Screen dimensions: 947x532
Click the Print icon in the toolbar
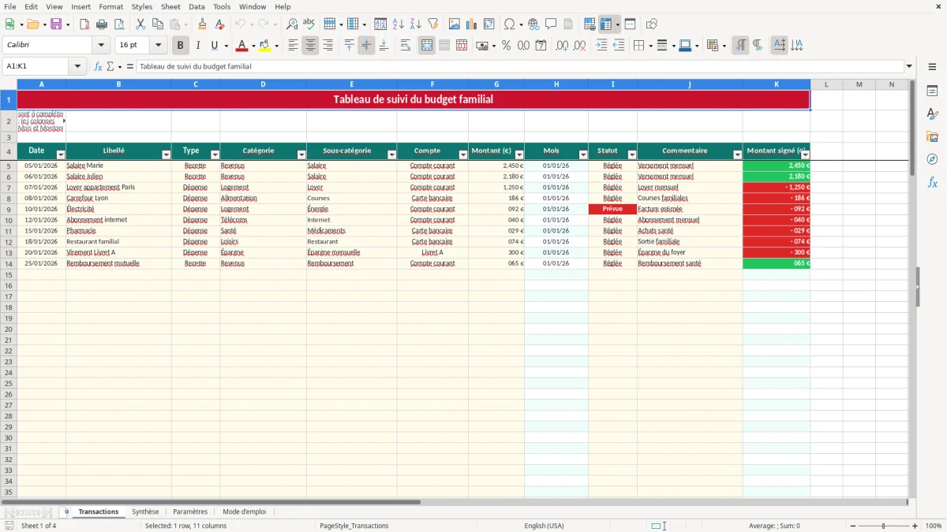(102, 24)
